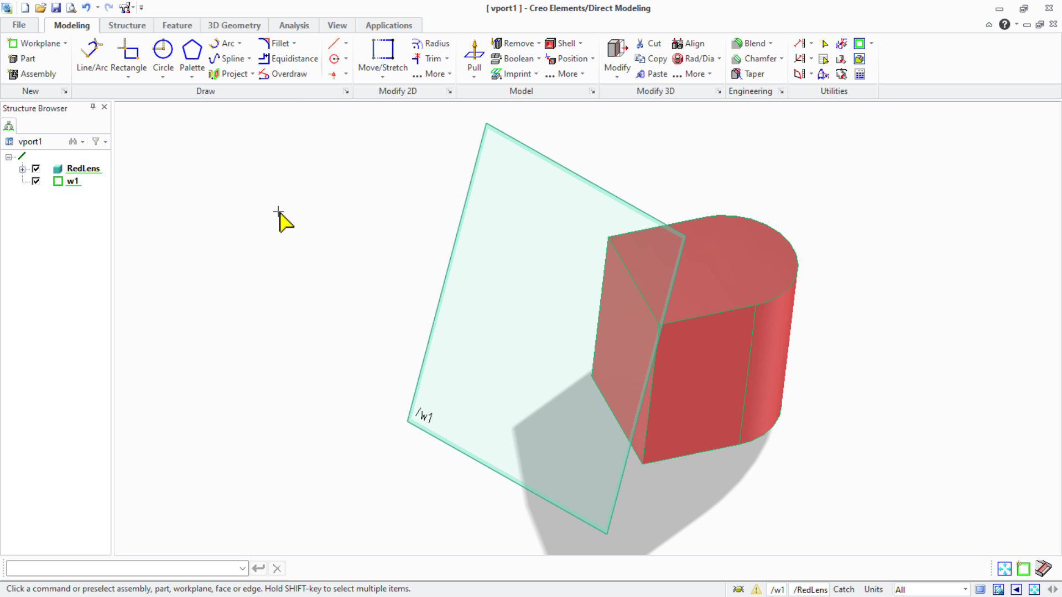The height and width of the screenshot is (597, 1062).
Task: Select the Rectangle draw tool
Action: point(128,55)
